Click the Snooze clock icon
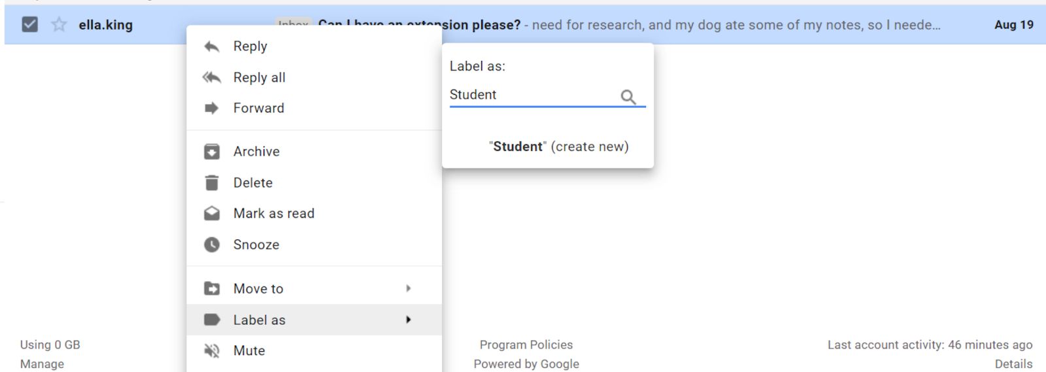The height and width of the screenshot is (372, 1046). click(212, 245)
